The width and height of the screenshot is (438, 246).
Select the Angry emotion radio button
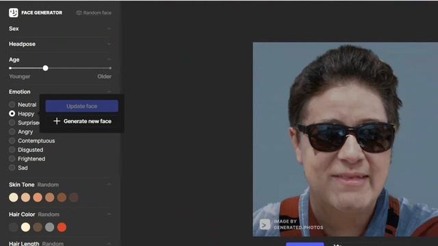(x=12, y=132)
